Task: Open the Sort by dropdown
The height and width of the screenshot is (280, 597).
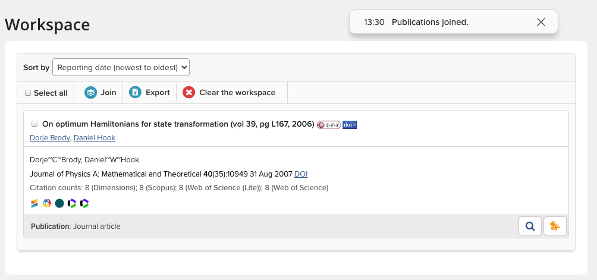Action: (x=121, y=67)
